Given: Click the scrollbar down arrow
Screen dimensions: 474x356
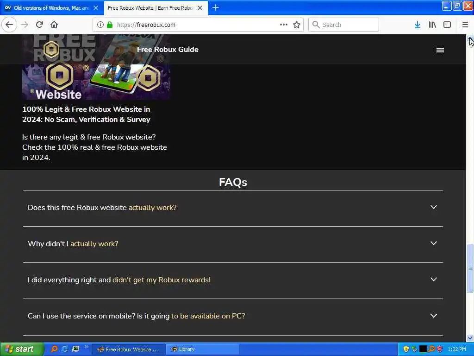Looking at the screenshot, I should [470, 338].
